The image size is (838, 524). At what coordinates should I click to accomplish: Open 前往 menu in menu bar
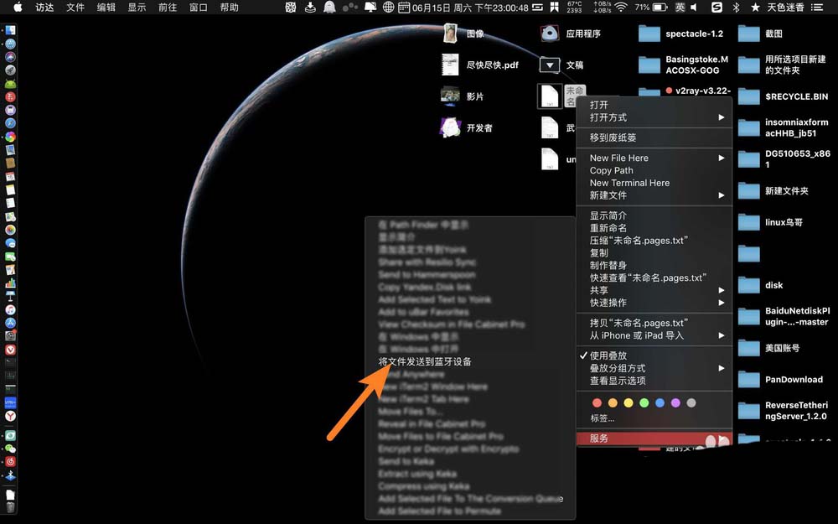pos(168,8)
